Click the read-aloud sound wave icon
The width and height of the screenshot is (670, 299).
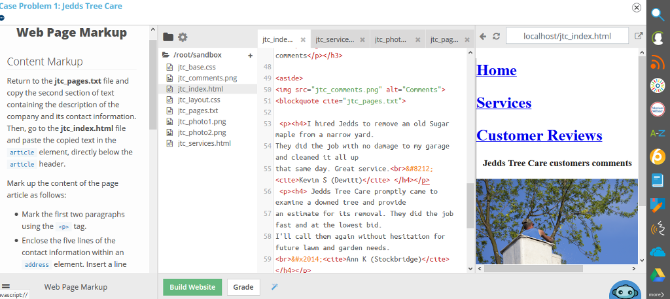[658, 228]
